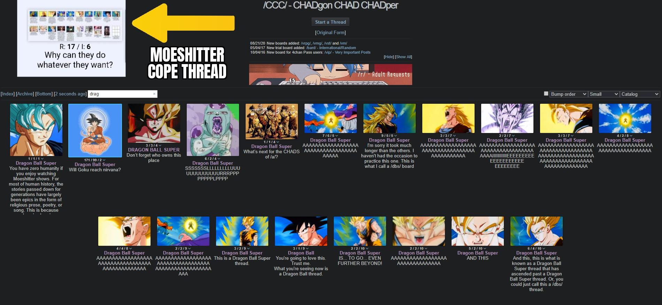
Task: Open the Frieza 'SSSSSSLLLL' thread thumbnail
Action: coord(213,130)
